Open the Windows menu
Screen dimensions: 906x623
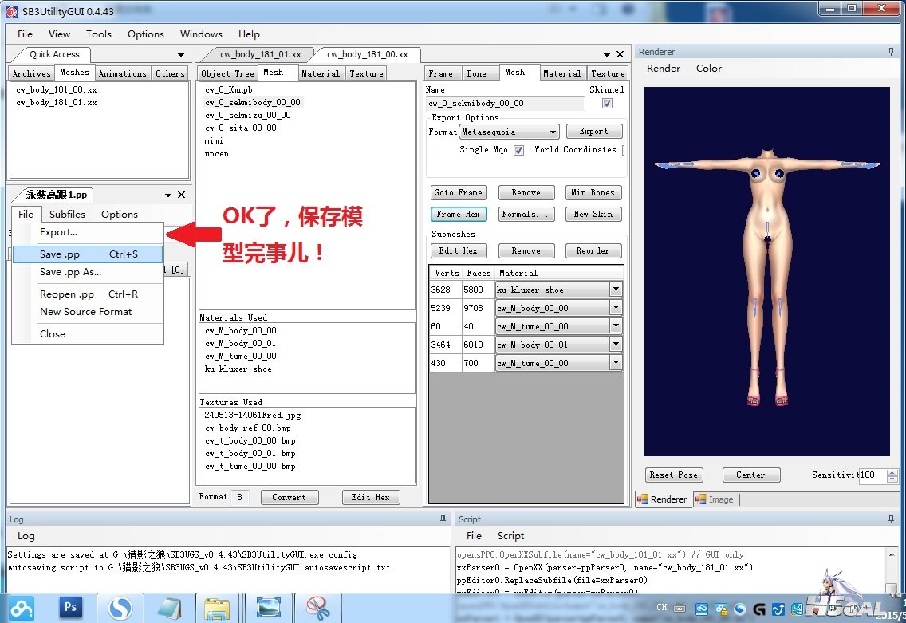pos(201,34)
